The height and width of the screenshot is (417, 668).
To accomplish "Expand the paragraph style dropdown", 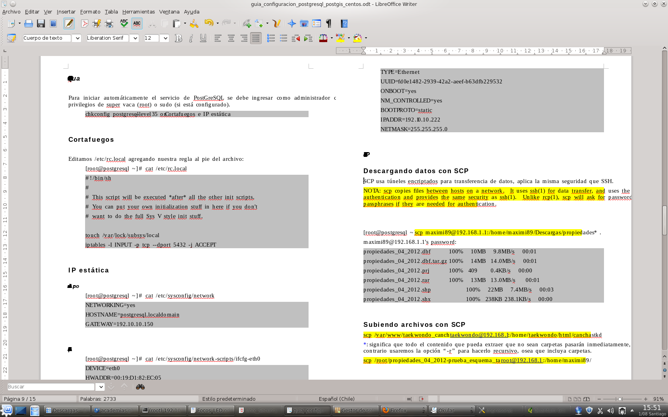I will click(78, 38).
